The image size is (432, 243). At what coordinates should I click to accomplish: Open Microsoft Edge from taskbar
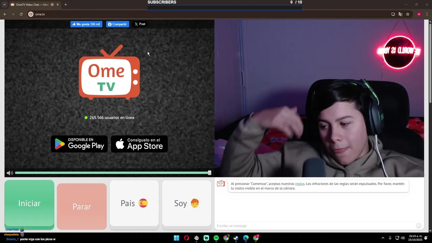[x=246, y=238]
